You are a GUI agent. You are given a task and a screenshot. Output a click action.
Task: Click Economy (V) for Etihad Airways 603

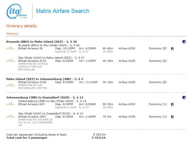click(x=158, y=104)
